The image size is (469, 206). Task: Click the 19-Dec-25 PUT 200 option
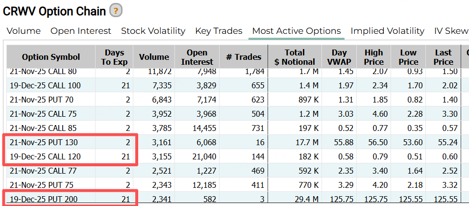coord(44,200)
